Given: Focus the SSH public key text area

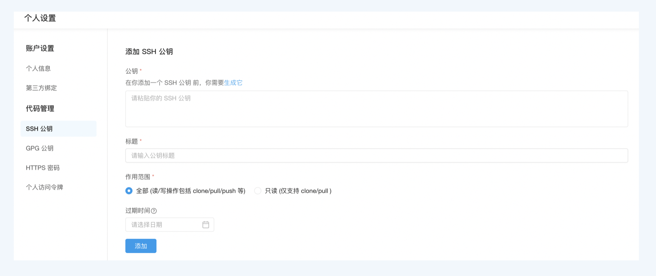Looking at the screenshot, I should point(376,109).
